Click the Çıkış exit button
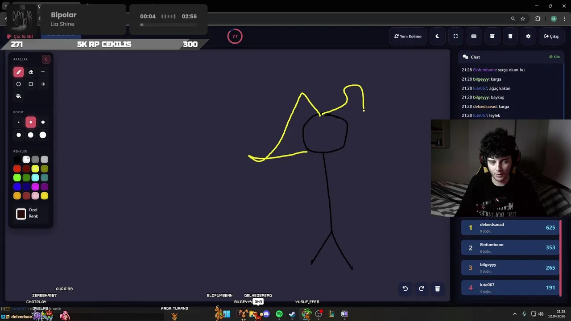Screen dimensions: 571x321 click(x=551, y=36)
